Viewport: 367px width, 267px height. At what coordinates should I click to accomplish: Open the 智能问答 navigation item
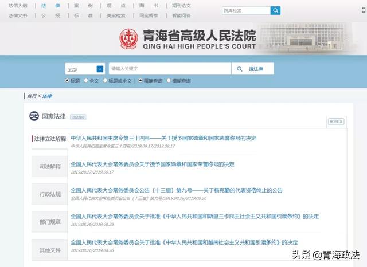(x=181, y=15)
